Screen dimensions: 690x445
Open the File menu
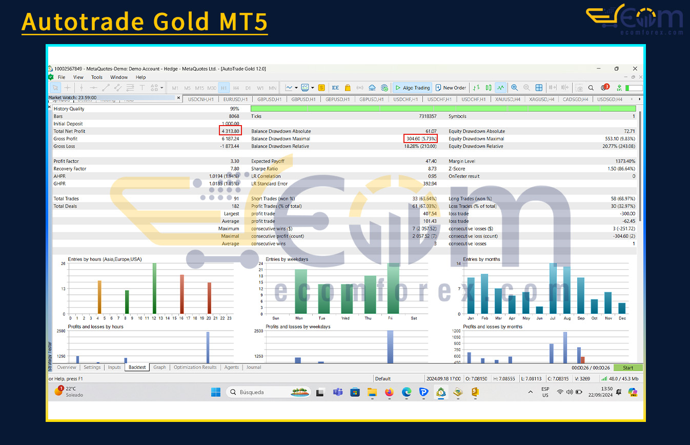pyautogui.click(x=62, y=77)
